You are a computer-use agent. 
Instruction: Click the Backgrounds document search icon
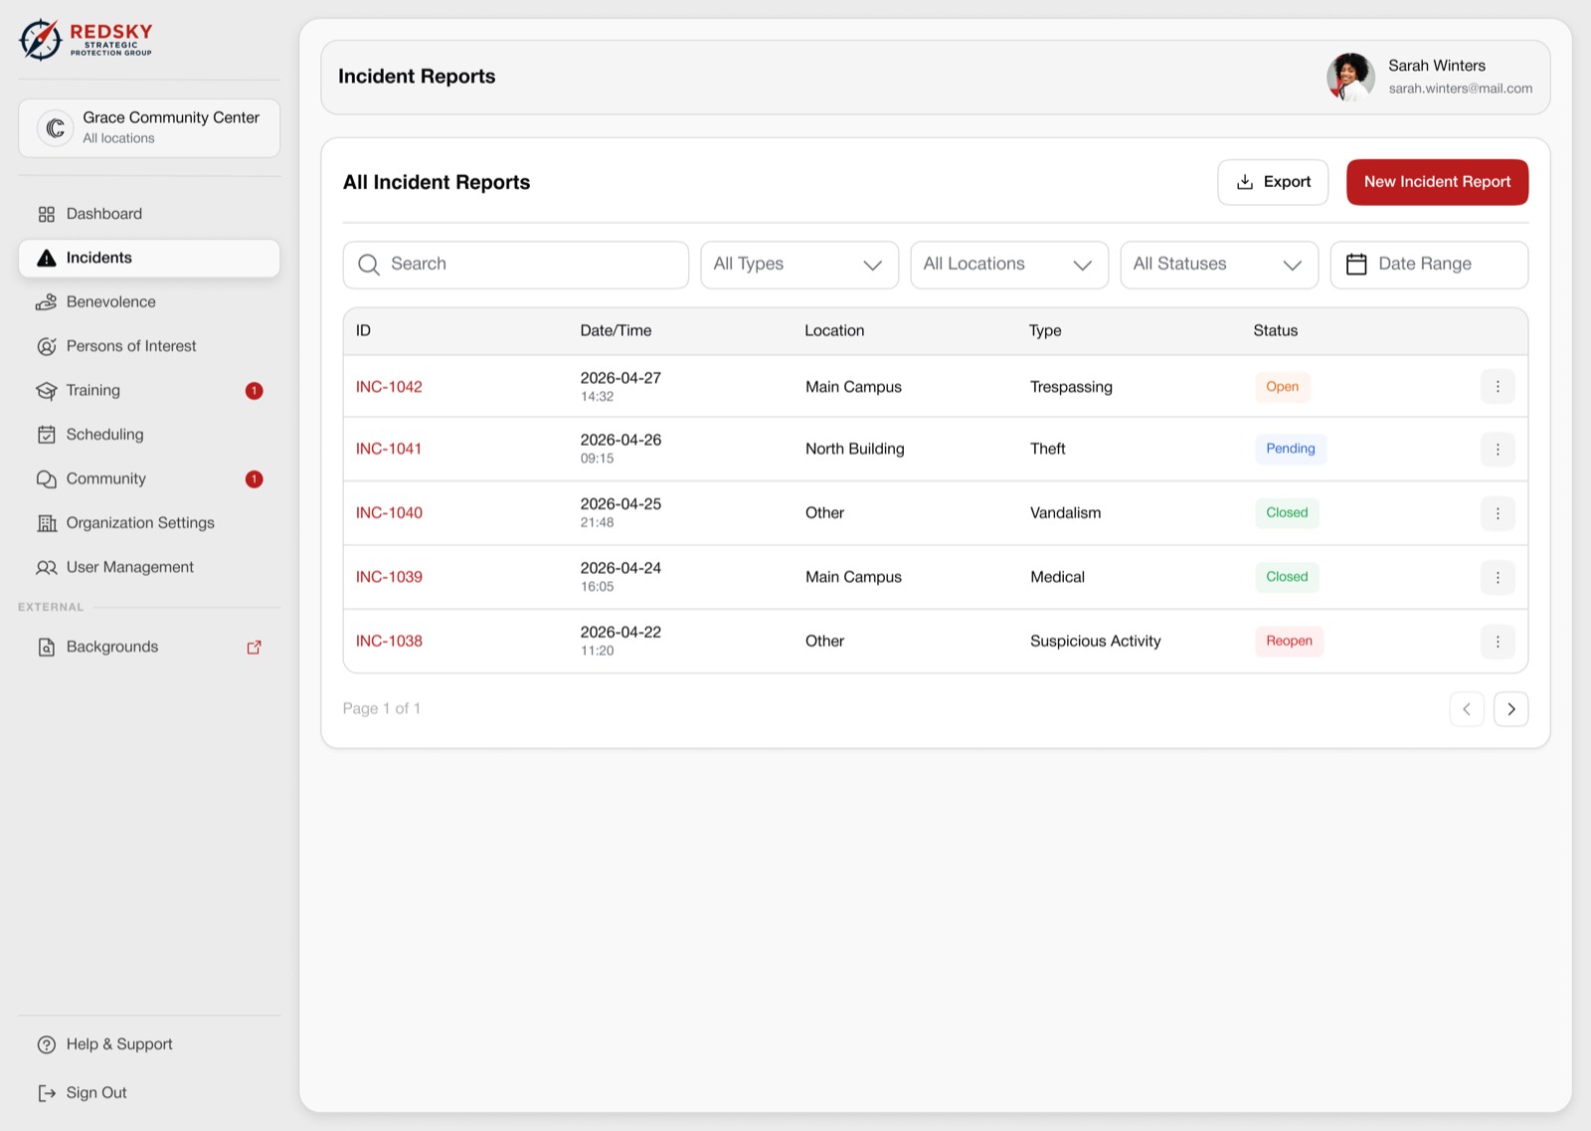(x=47, y=648)
